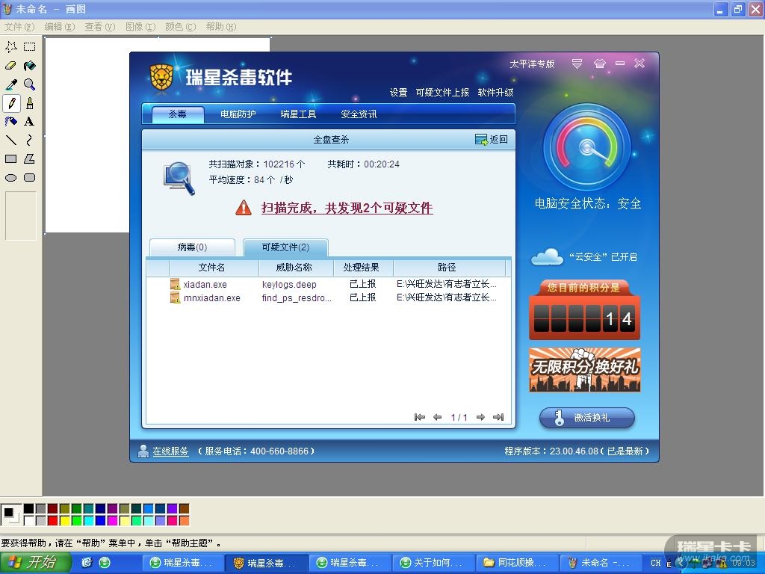Click the Windows 开始 Start button
Viewport: 765px width, 574px height.
[36, 563]
